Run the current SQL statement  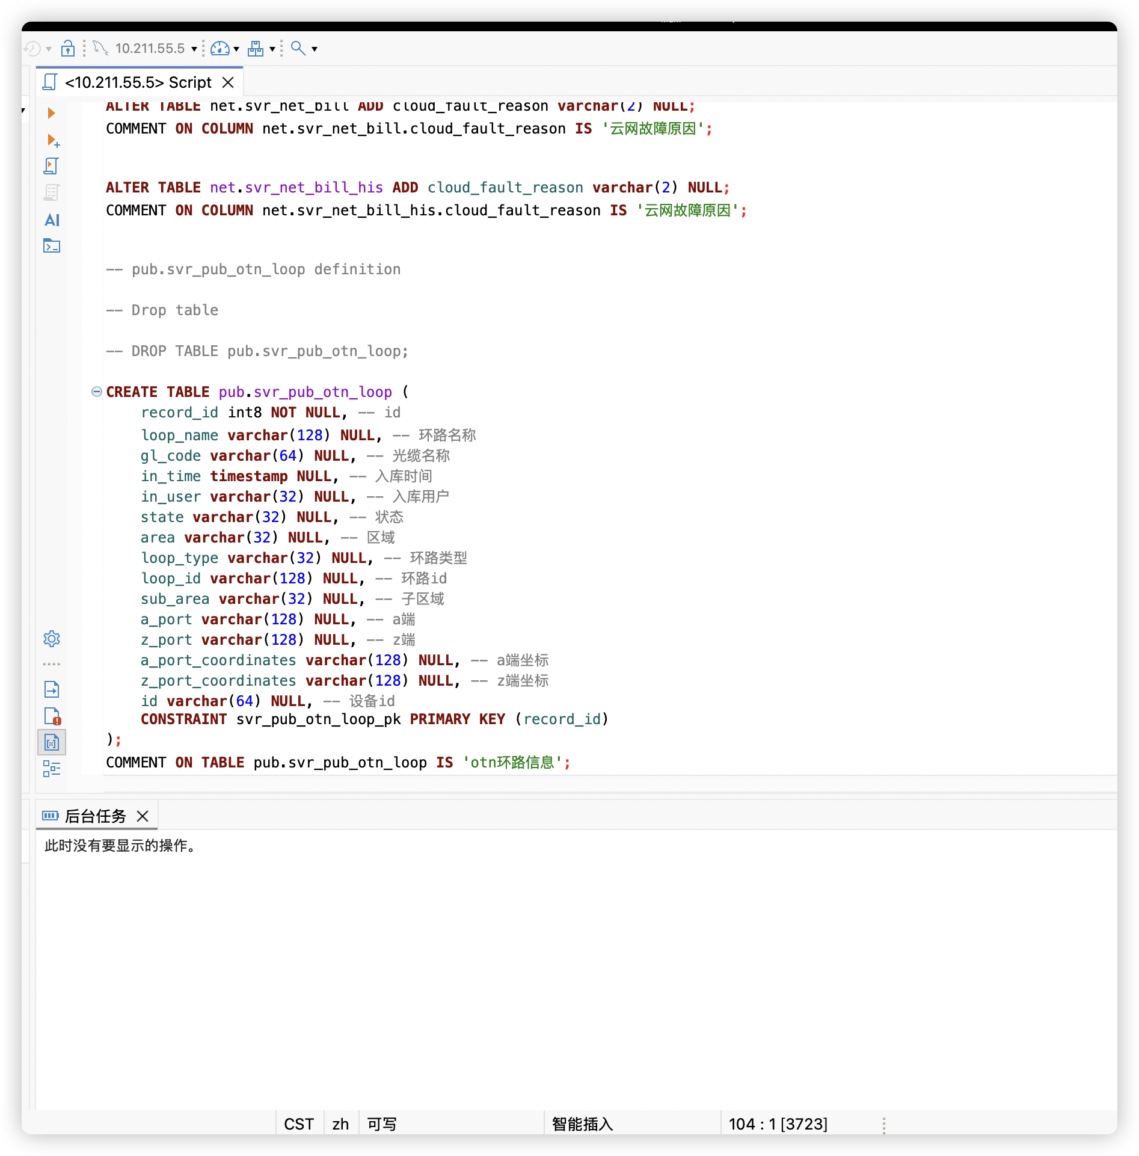[52, 113]
